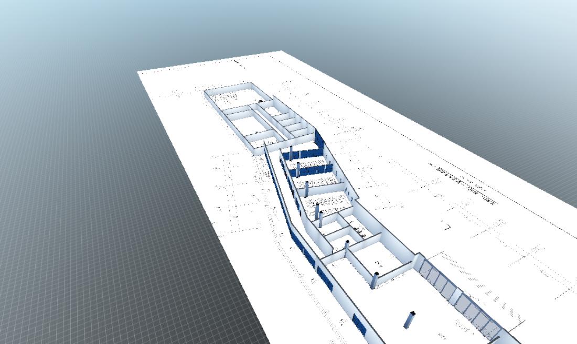Select the blue corner panel at the building bend

pyautogui.click(x=319, y=138)
